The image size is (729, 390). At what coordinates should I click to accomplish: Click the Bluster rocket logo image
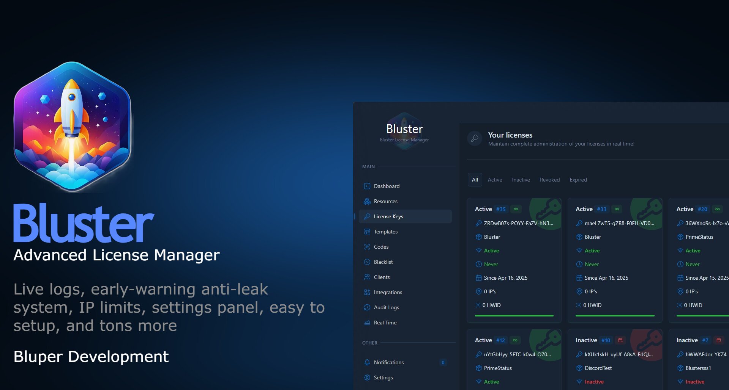[x=72, y=126]
